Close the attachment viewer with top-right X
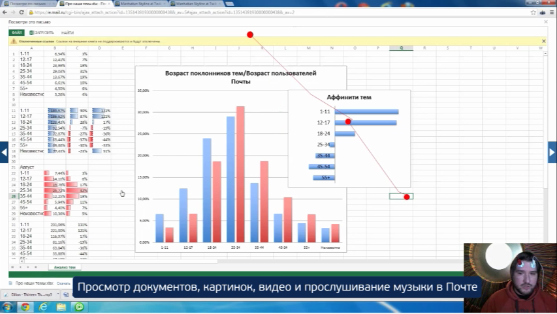Viewport: 557px width, 314px height. [546, 21]
